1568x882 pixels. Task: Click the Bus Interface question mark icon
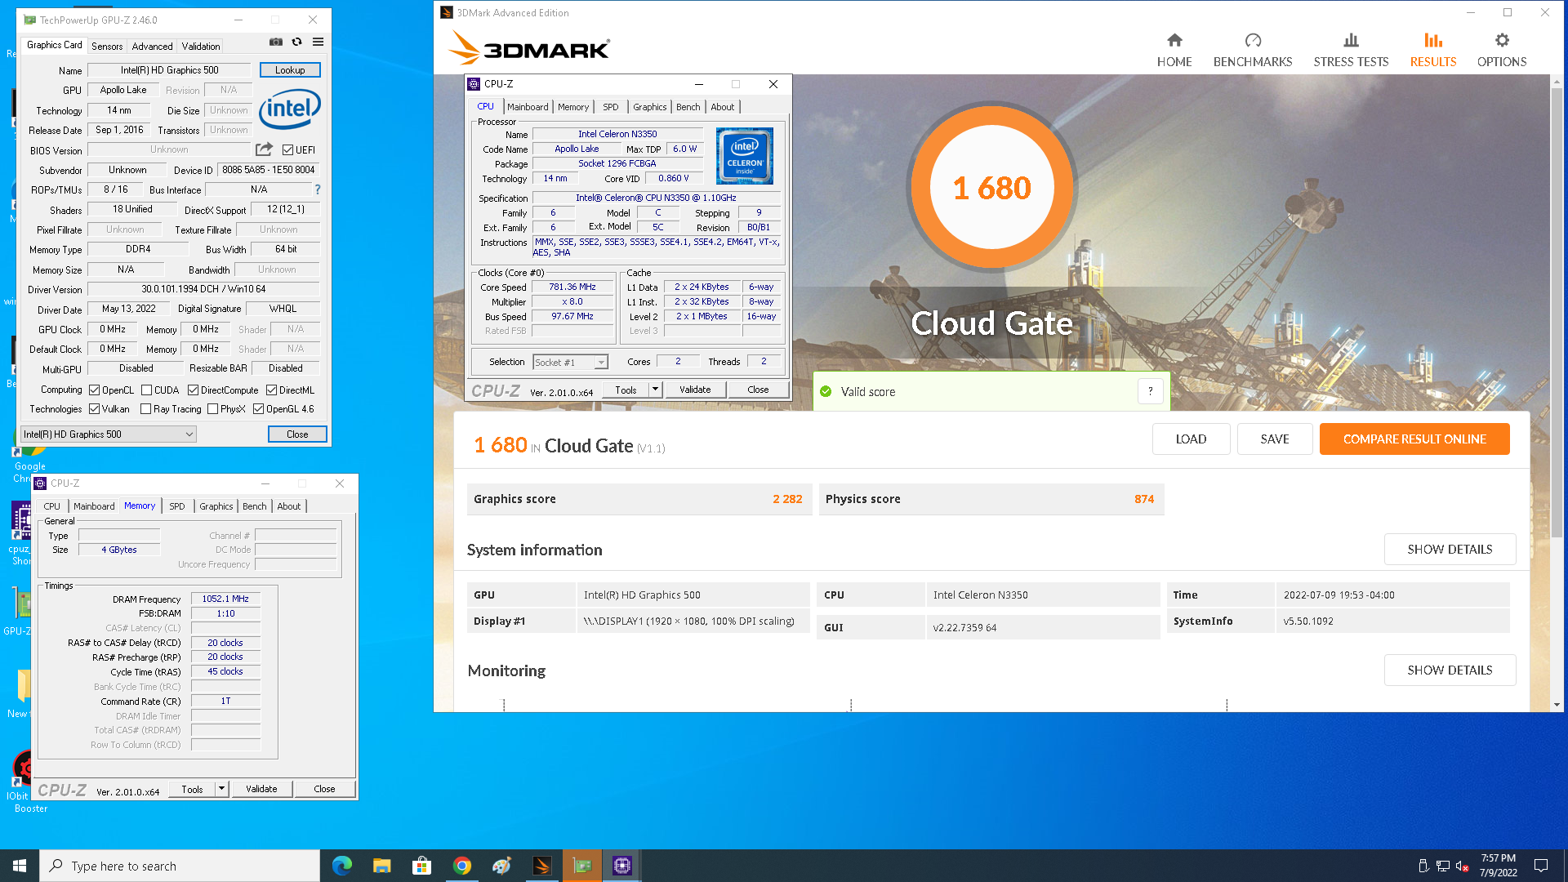pos(318,189)
